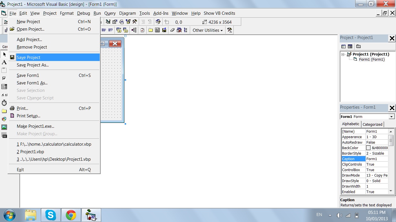Choose Save Project As... menu entry
This screenshot has height=222, width=396.
(54, 65)
